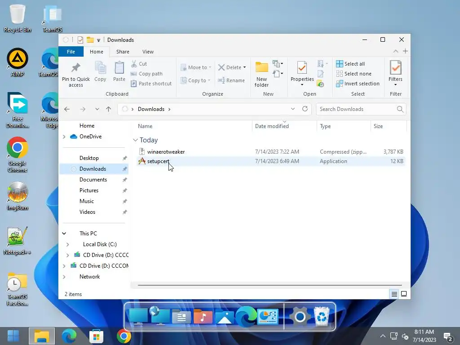
Task: Click the settings gear in the dock
Action: coord(300,317)
